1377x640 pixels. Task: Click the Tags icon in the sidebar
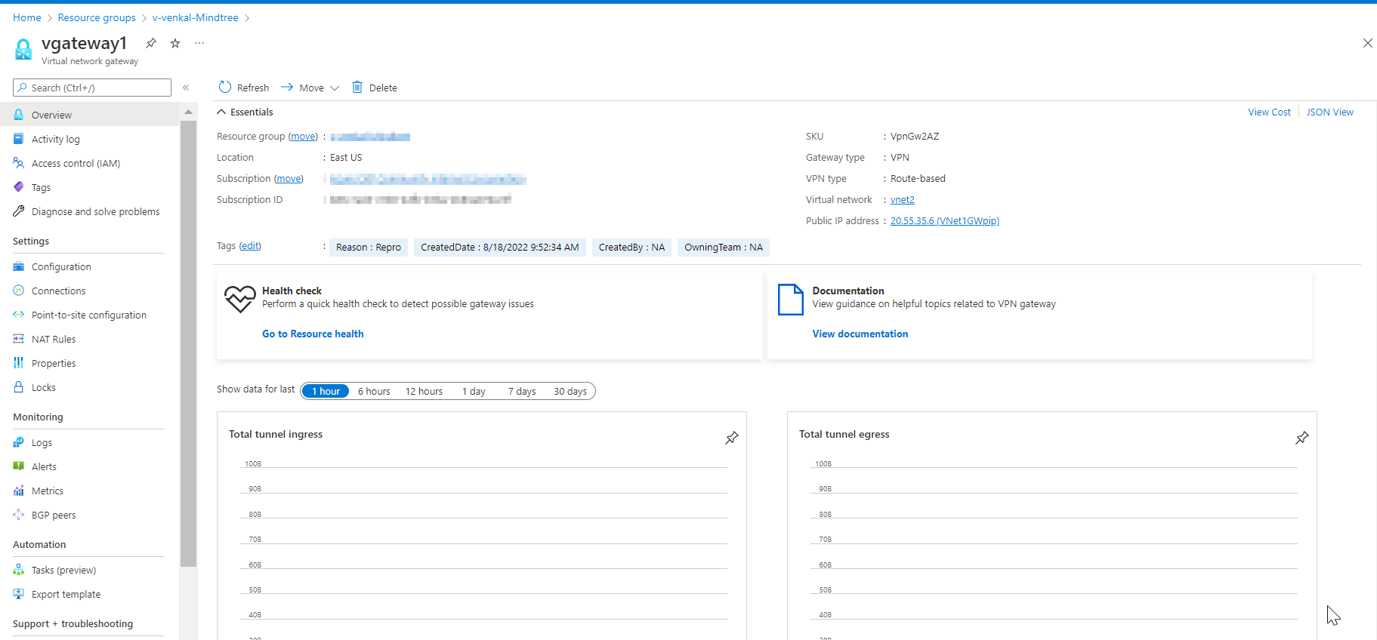pyautogui.click(x=19, y=187)
